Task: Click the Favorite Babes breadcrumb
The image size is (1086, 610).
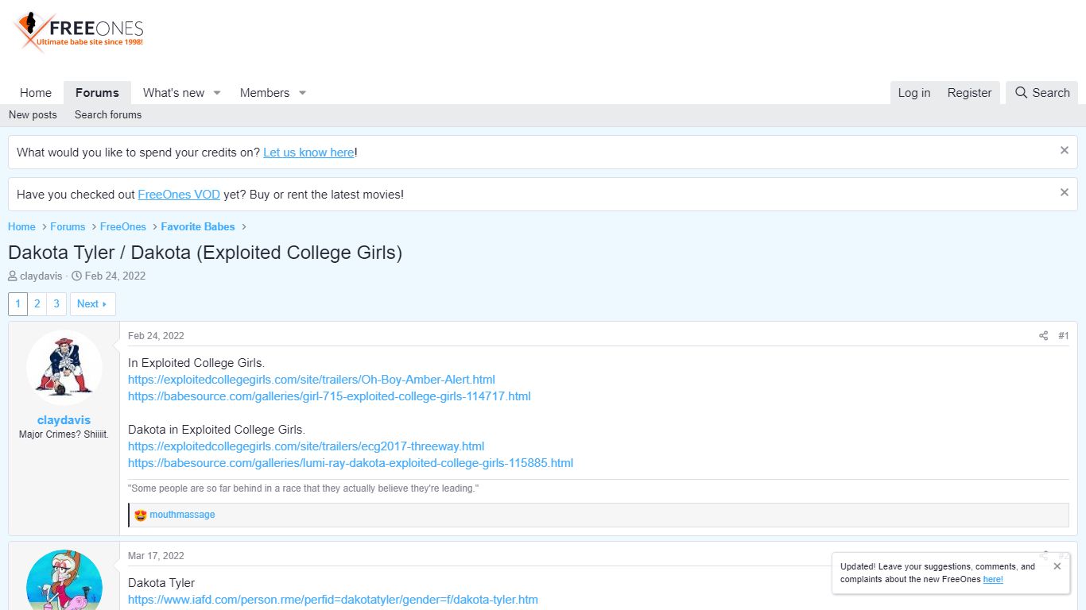Action: point(198,227)
